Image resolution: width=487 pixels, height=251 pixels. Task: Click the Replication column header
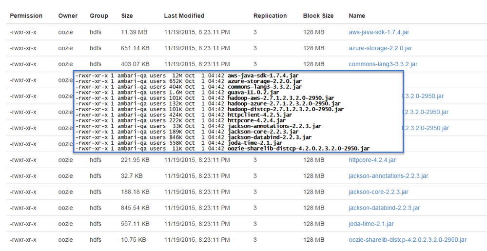(270, 16)
